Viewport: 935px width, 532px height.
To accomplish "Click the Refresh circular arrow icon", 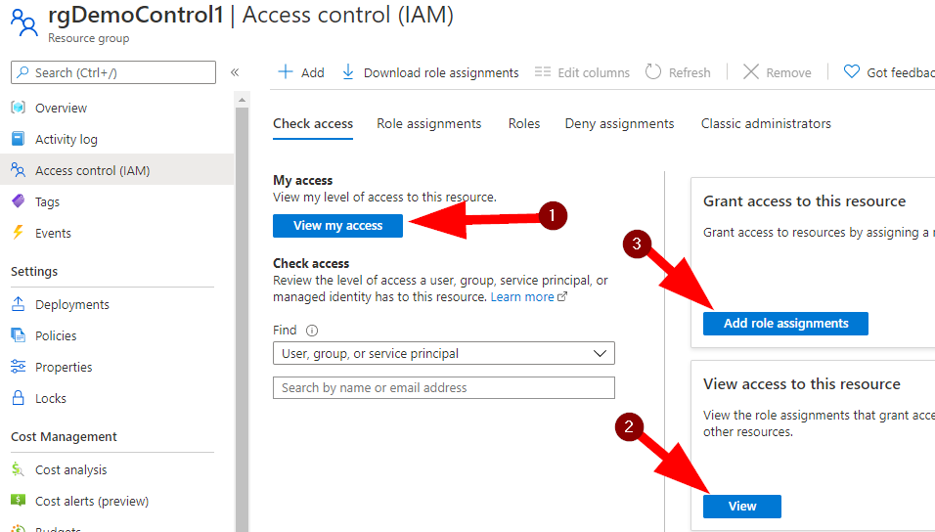I will point(653,72).
